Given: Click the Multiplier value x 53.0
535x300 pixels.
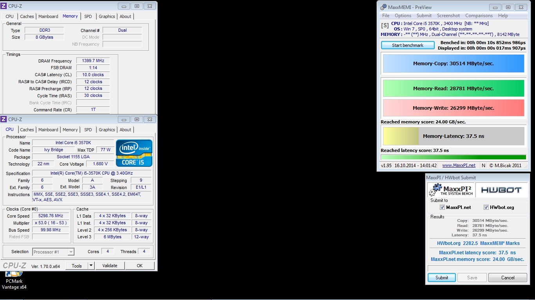Looking at the screenshot, I should click(51, 223).
